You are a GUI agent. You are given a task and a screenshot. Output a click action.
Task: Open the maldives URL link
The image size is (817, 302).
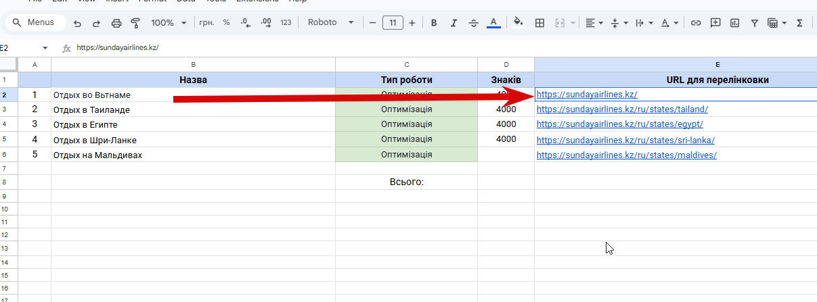point(626,155)
